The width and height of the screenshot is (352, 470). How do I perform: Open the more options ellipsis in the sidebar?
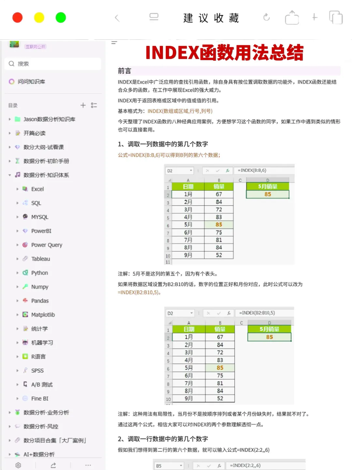pos(88,465)
